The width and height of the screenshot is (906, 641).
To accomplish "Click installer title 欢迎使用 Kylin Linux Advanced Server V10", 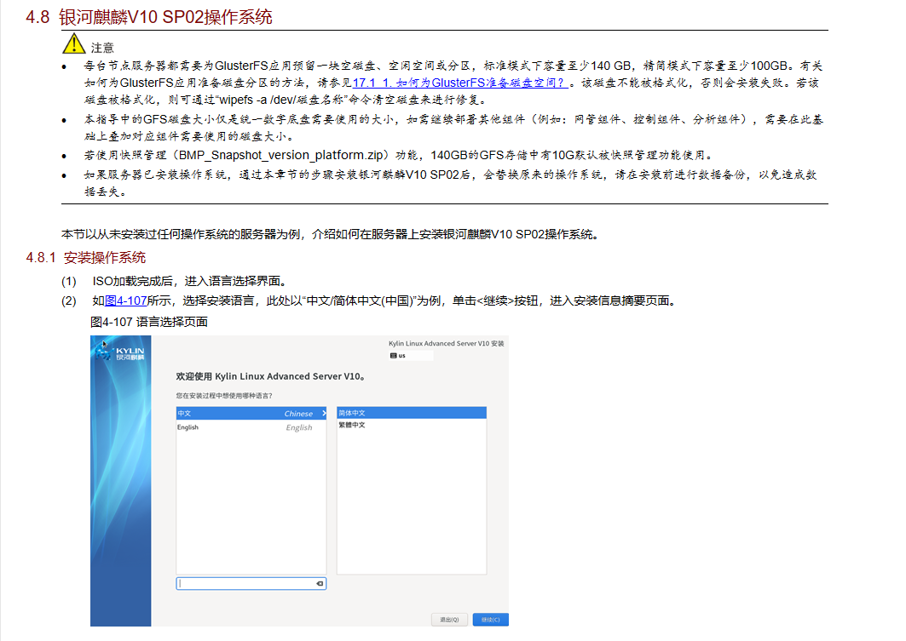I will (270, 376).
